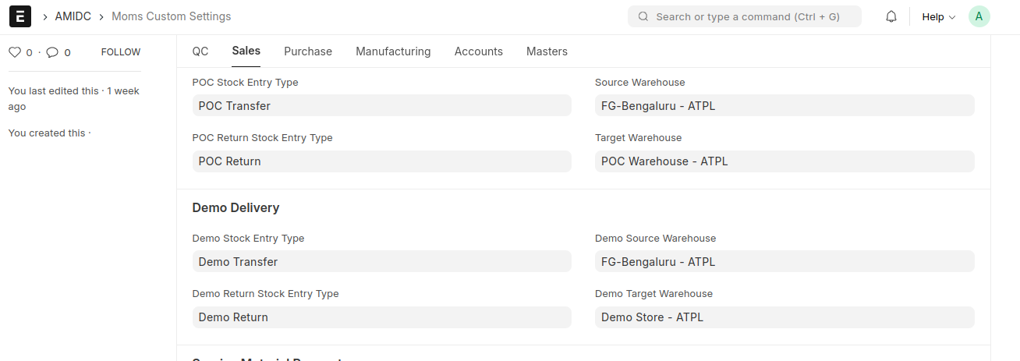The image size is (1020, 361).
Task: Click the comment bubble icon
Action: coord(52,52)
